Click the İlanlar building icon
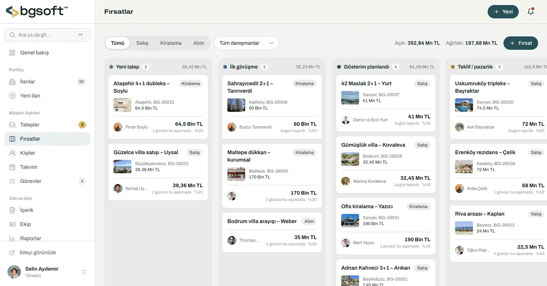 [x=12, y=82]
